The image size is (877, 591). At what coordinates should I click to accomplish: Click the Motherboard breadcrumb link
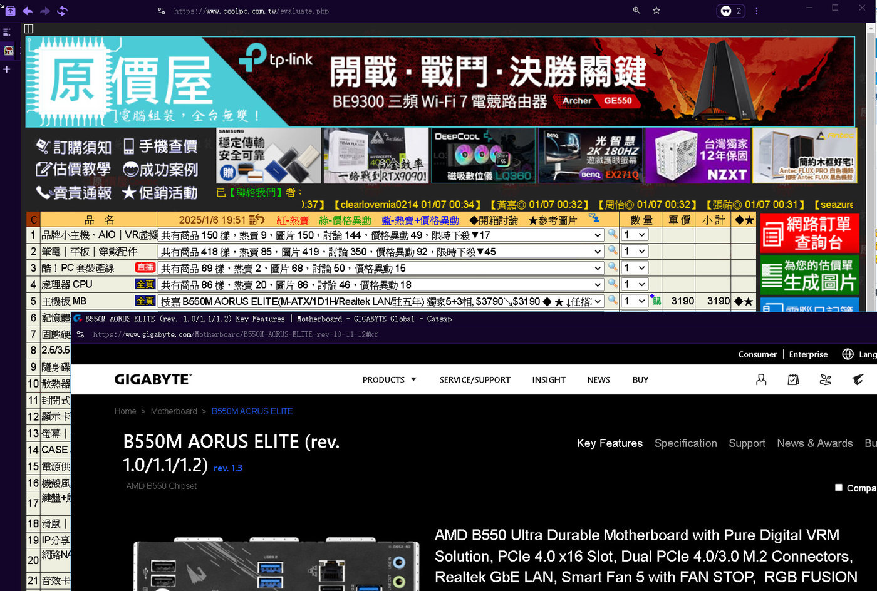pyautogui.click(x=174, y=411)
